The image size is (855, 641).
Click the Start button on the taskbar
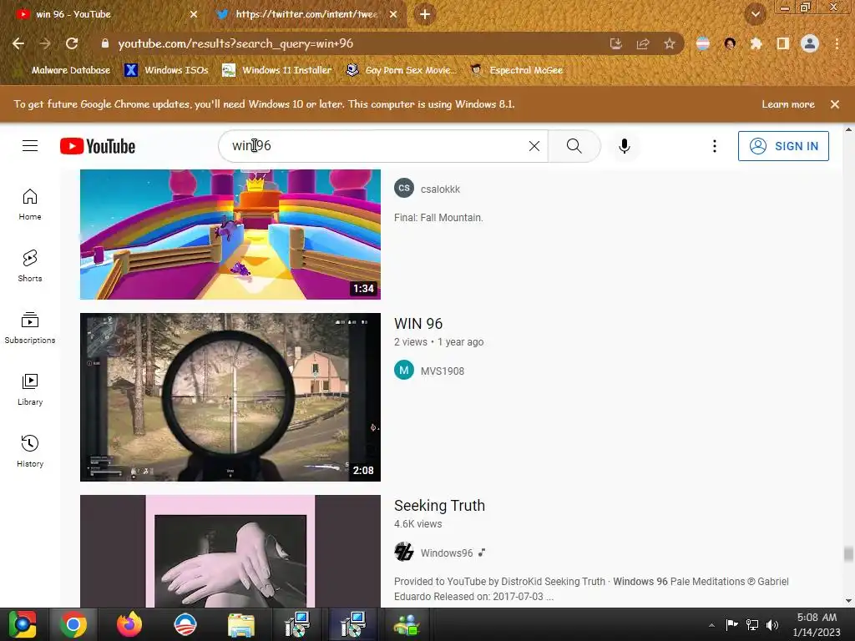click(22, 624)
